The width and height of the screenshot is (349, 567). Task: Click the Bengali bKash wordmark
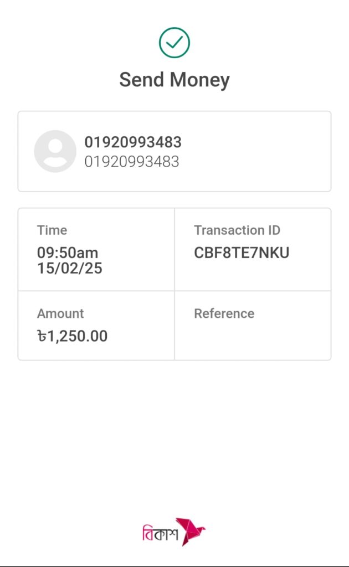coord(159,534)
